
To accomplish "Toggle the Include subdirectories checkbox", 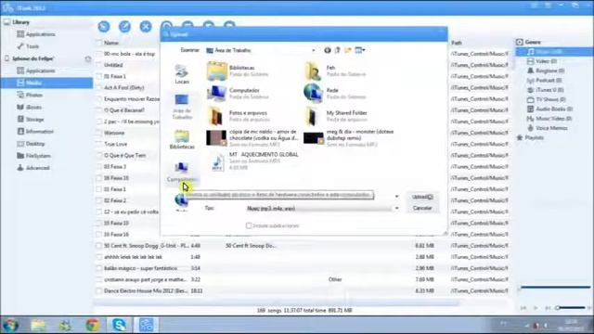I will (x=249, y=225).
